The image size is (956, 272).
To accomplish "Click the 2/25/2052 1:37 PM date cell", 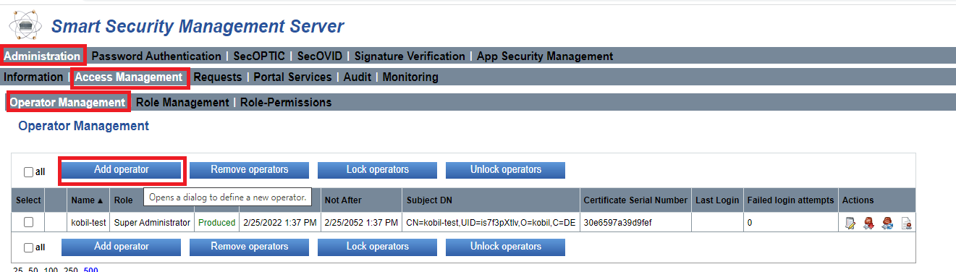I will point(361,223).
